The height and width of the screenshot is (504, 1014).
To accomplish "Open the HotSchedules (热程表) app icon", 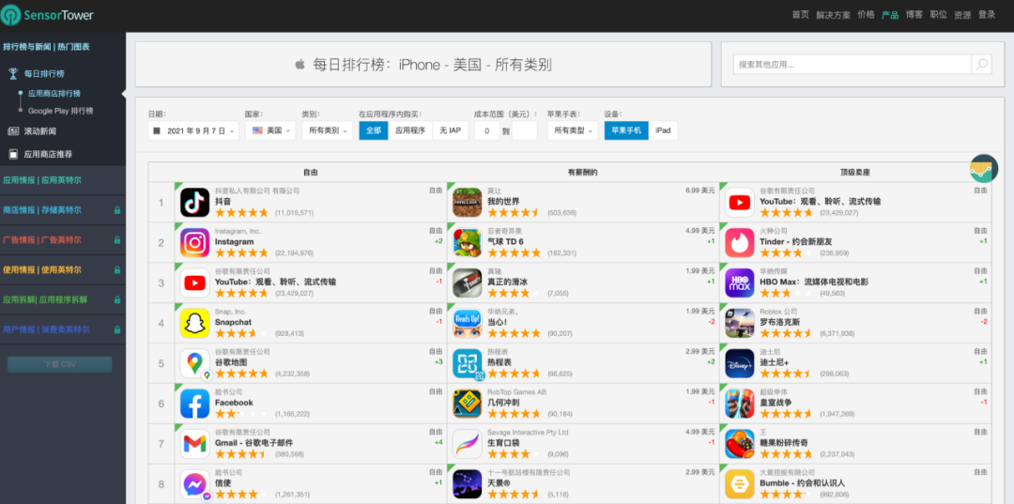I will tap(467, 363).
